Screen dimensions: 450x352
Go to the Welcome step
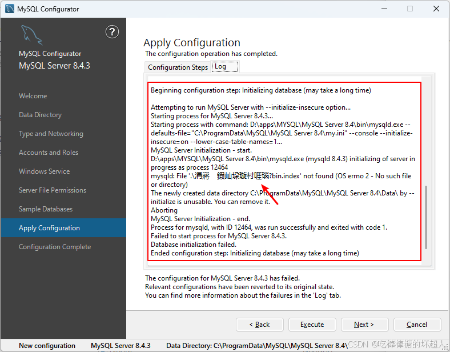pyautogui.click(x=33, y=96)
